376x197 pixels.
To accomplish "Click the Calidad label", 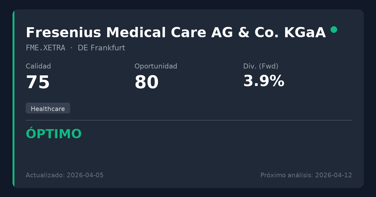I will [38, 66].
